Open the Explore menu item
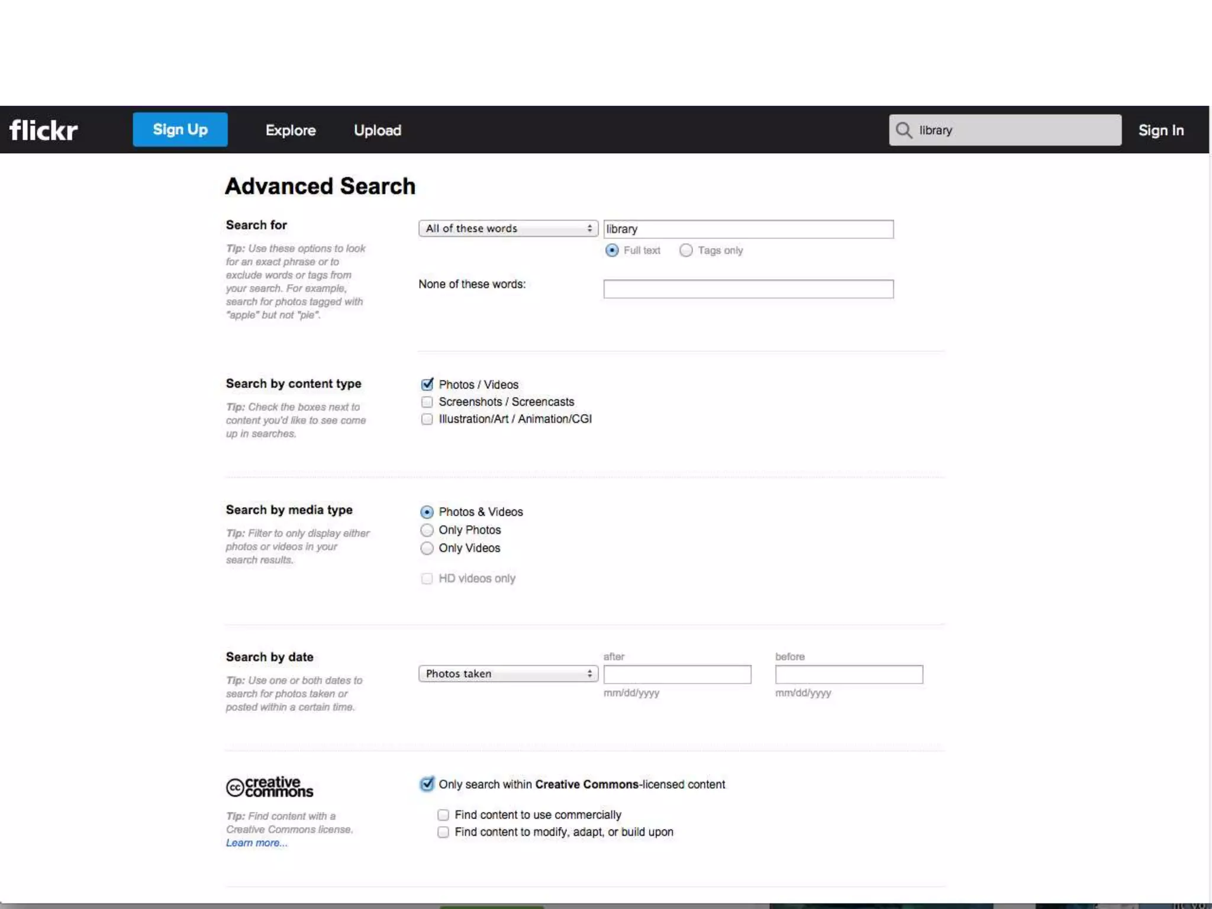 [291, 130]
